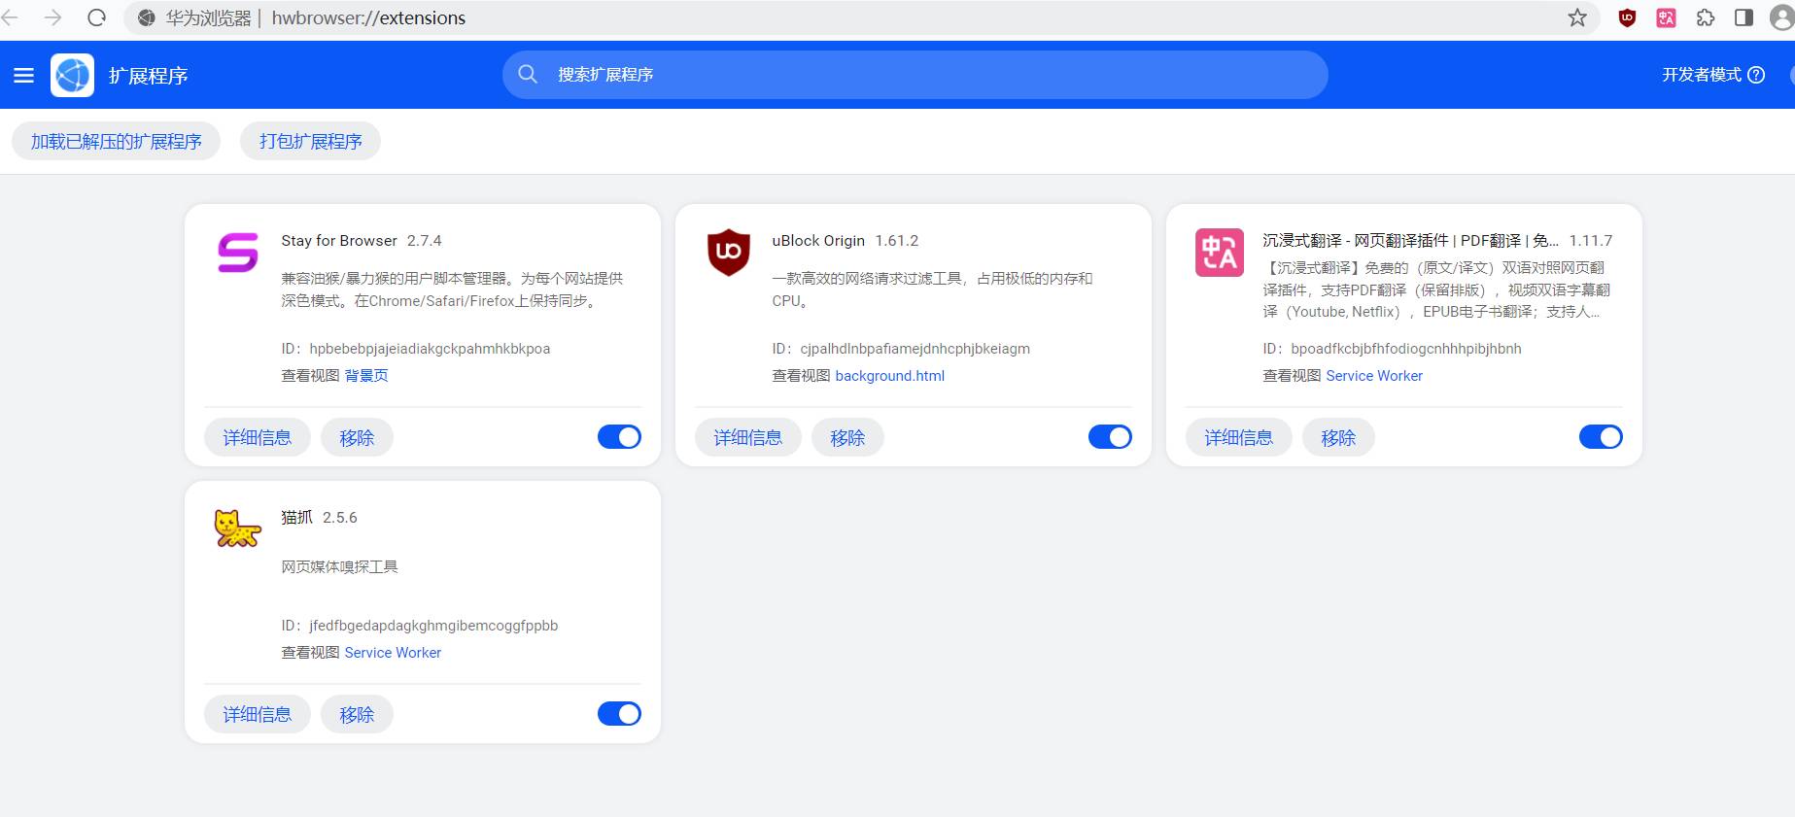Click the Stay for Browser 2.7.4 title

point(362,241)
